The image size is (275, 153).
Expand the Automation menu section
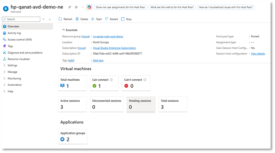(x=4, y=85)
